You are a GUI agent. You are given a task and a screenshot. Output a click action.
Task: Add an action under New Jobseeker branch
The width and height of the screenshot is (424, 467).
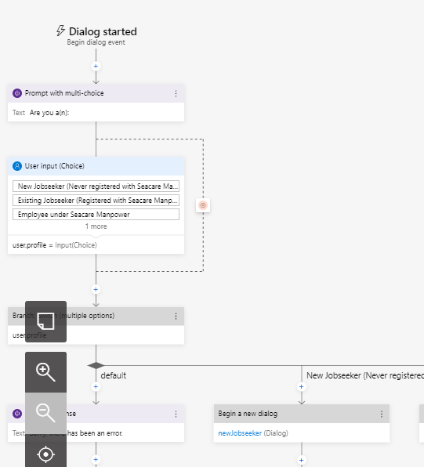click(301, 386)
